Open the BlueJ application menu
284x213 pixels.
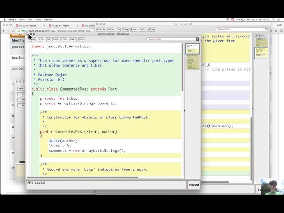pos(12,20)
